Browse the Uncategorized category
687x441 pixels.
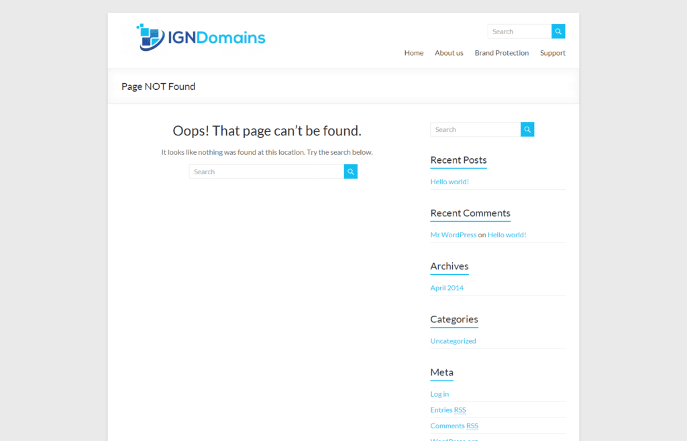coord(453,340)
